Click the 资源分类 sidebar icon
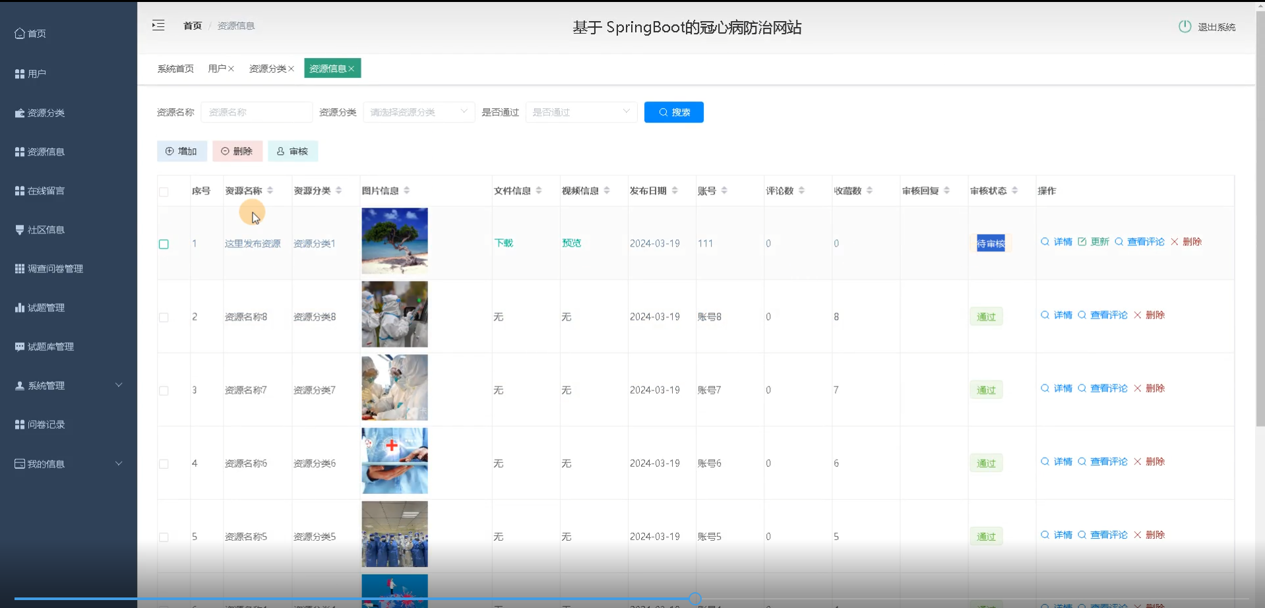This screenshot has height=608, width=1265. click(x=20, y=113)
